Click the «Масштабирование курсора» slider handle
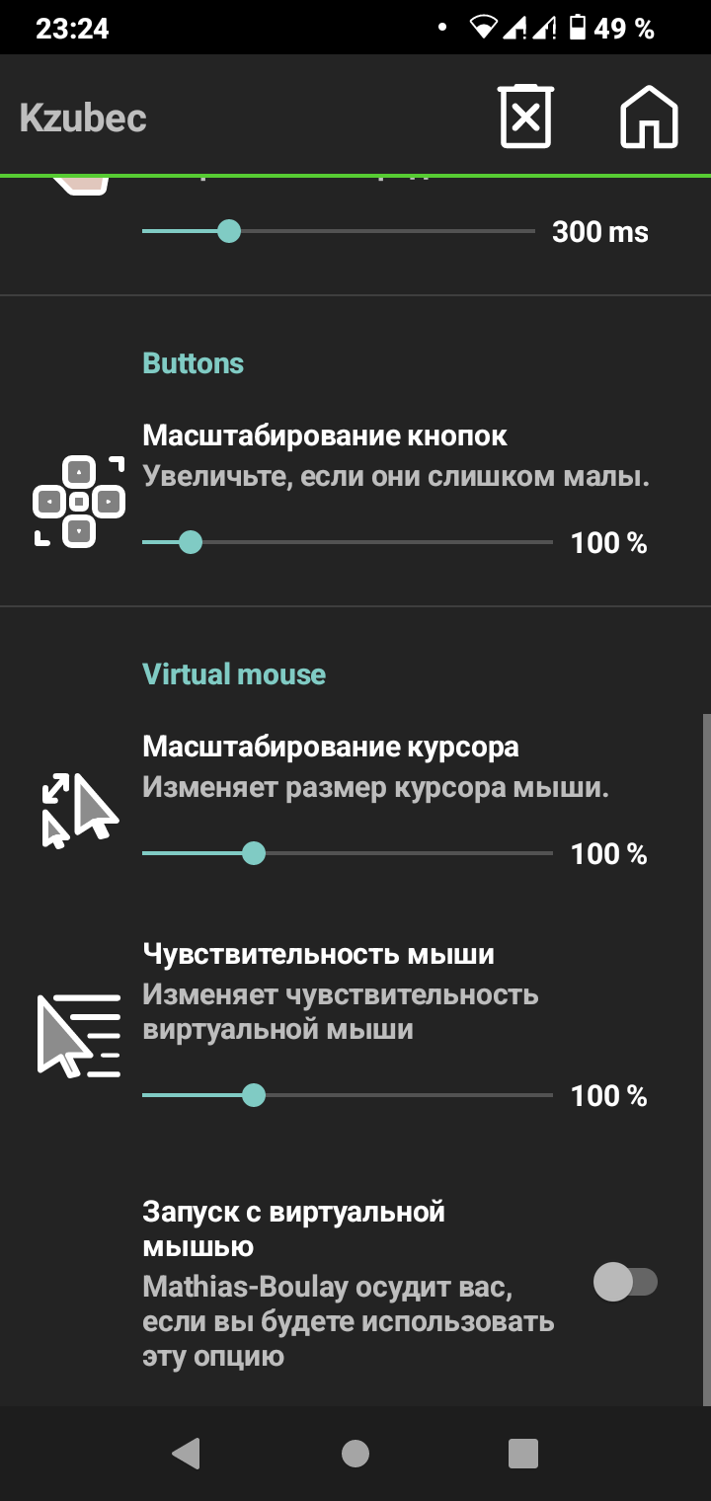711x1501 pixels. 257,853
